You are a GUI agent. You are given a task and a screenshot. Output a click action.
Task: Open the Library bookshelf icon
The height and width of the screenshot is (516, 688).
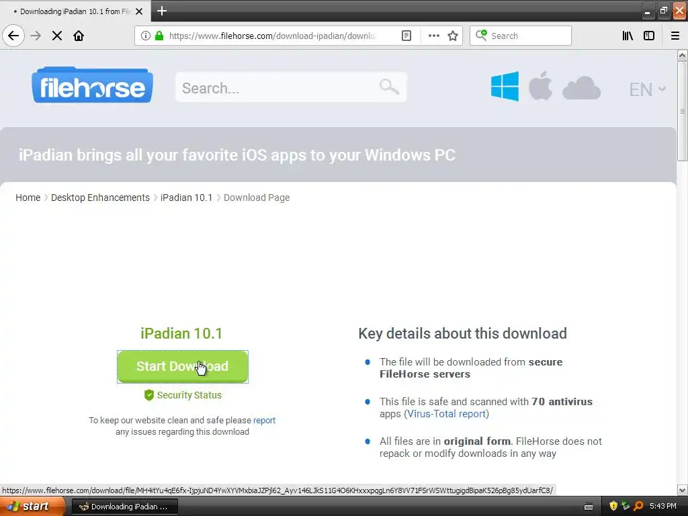click(x=628, y=36)
